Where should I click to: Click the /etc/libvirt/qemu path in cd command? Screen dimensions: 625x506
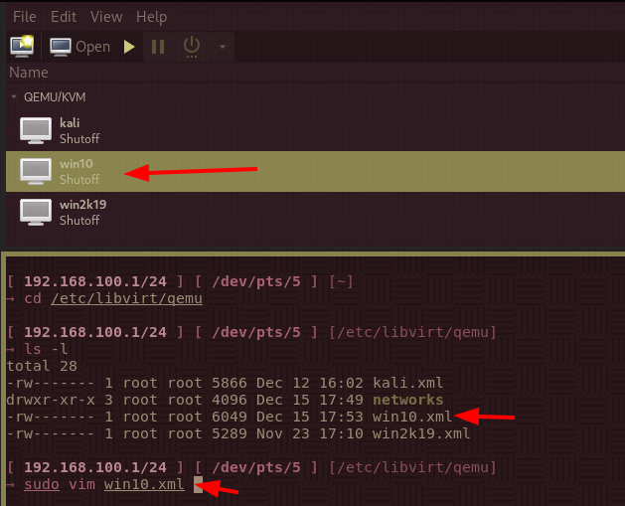click(126, 298)
